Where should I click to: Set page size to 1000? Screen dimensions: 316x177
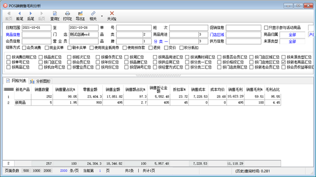36,171
